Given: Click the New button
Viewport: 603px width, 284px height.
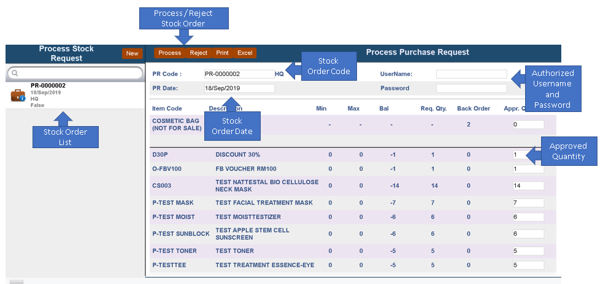Looking at the screenshot, I should click(133, 53).
